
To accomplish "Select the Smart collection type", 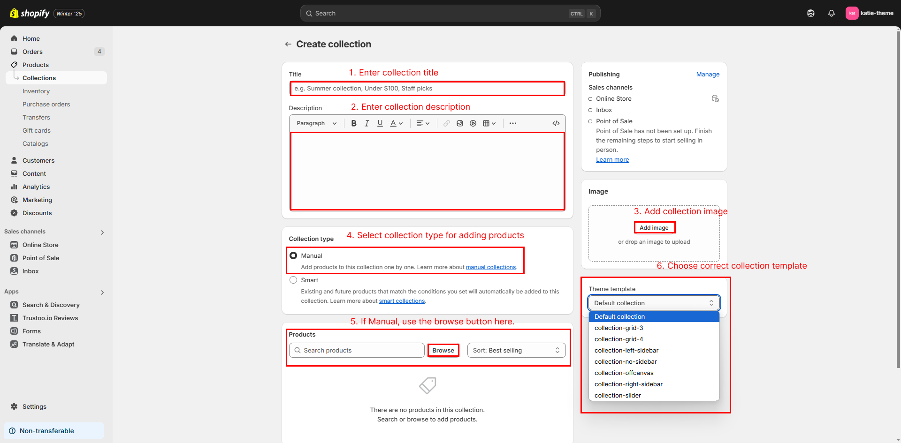I will pos(293,280).
